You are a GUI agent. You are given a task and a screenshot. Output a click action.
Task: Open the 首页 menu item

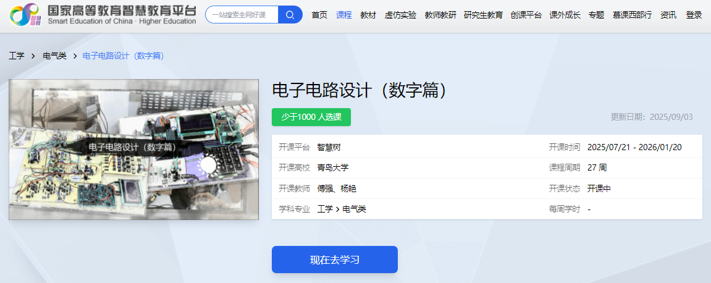pyautogui.click(x=319, y=15)
